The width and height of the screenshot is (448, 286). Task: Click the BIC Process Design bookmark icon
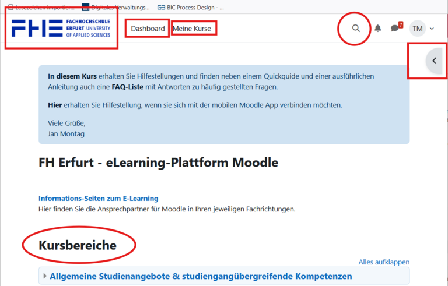[161, 7]
